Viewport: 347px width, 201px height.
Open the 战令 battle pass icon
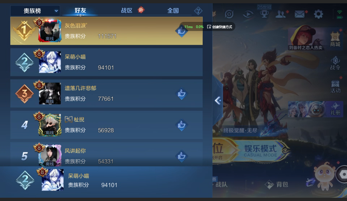(335, 63)
